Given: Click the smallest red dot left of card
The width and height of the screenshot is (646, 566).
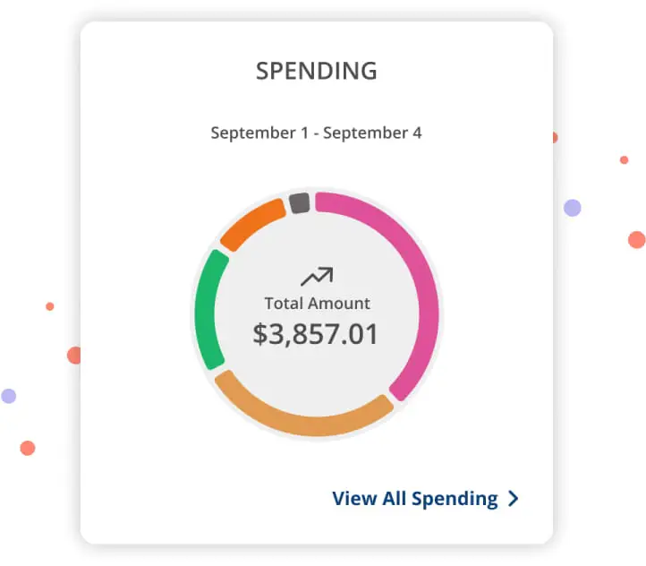Looking at the screenshot, I should tap(50, 306).
